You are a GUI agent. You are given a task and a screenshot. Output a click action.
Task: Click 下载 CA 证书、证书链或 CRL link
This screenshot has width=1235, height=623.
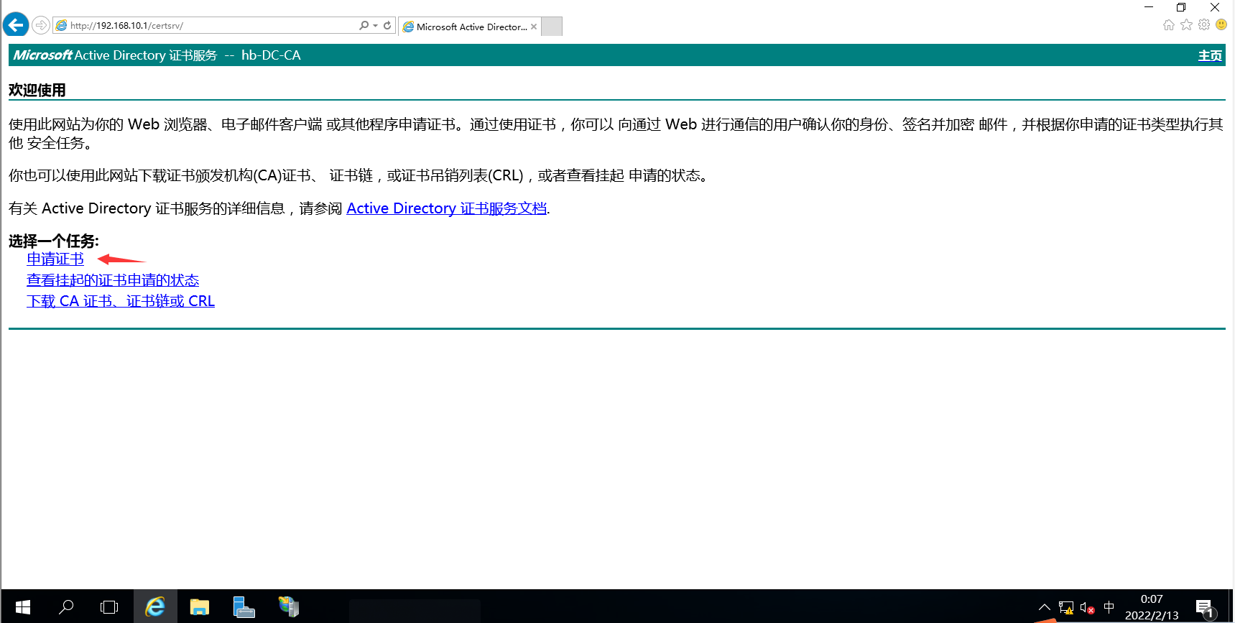click(x=121, y=301)
